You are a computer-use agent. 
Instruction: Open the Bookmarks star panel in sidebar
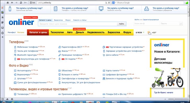(2, 17)
